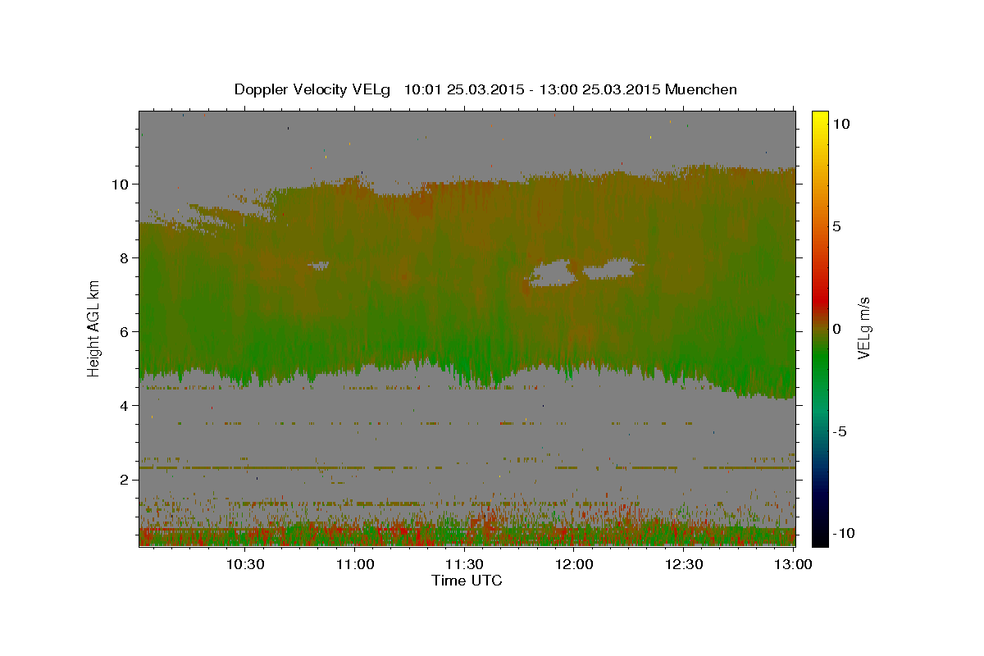
Task: Click the colorbar value label -10
Action: click(842, 533)
